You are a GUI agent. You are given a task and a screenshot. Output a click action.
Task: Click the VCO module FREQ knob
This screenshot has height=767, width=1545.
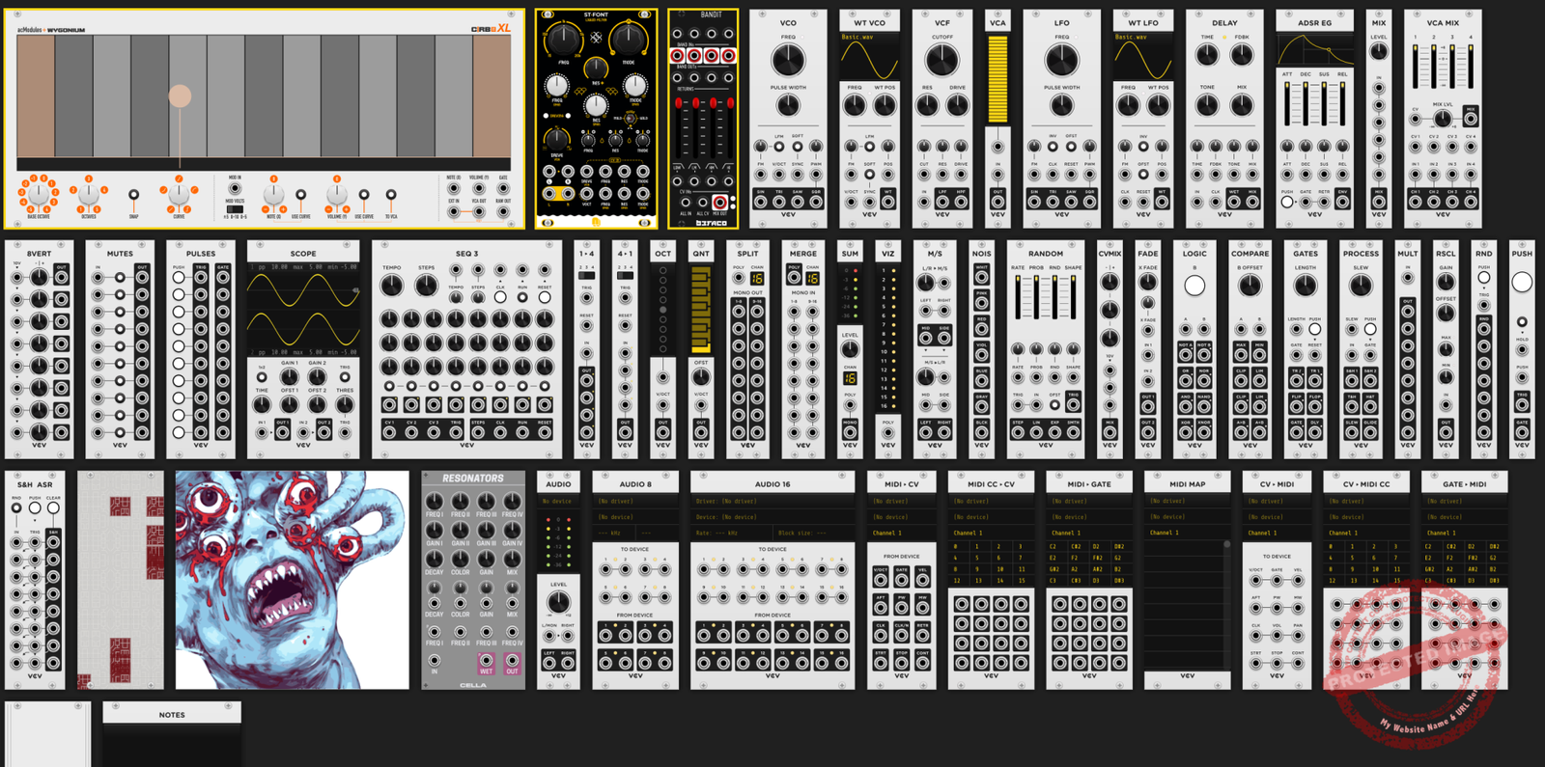tap(788, 61)
